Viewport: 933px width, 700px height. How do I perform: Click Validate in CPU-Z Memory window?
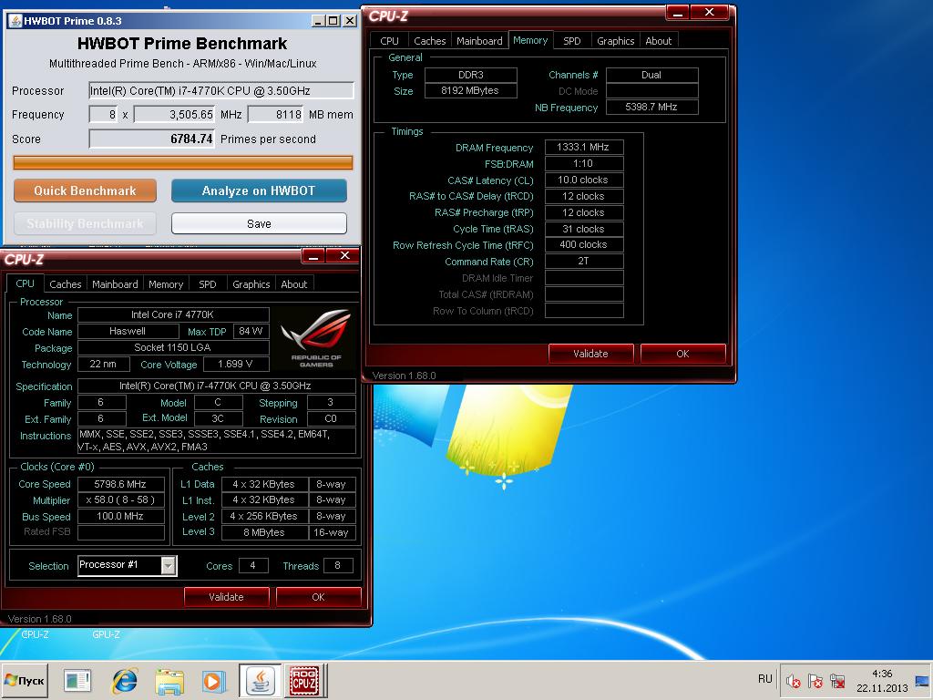[590, 354]
